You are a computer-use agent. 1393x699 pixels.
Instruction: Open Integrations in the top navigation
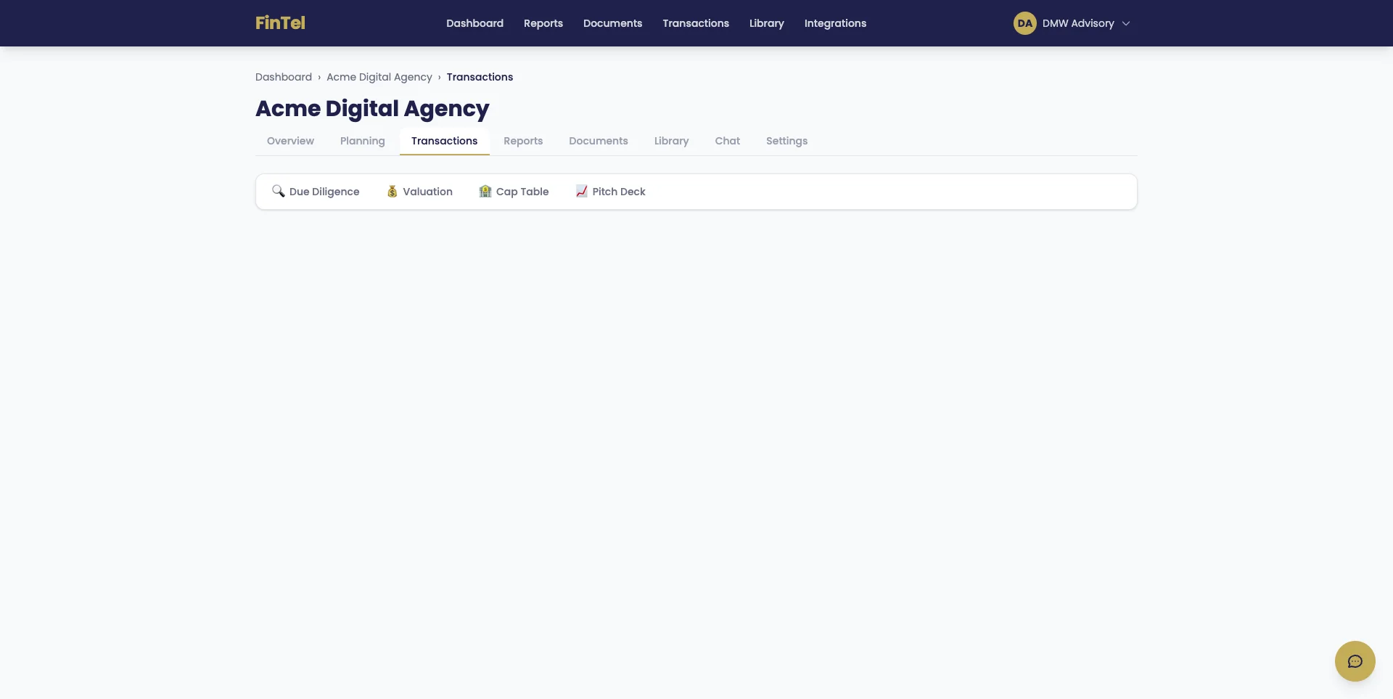click(835, 23)
